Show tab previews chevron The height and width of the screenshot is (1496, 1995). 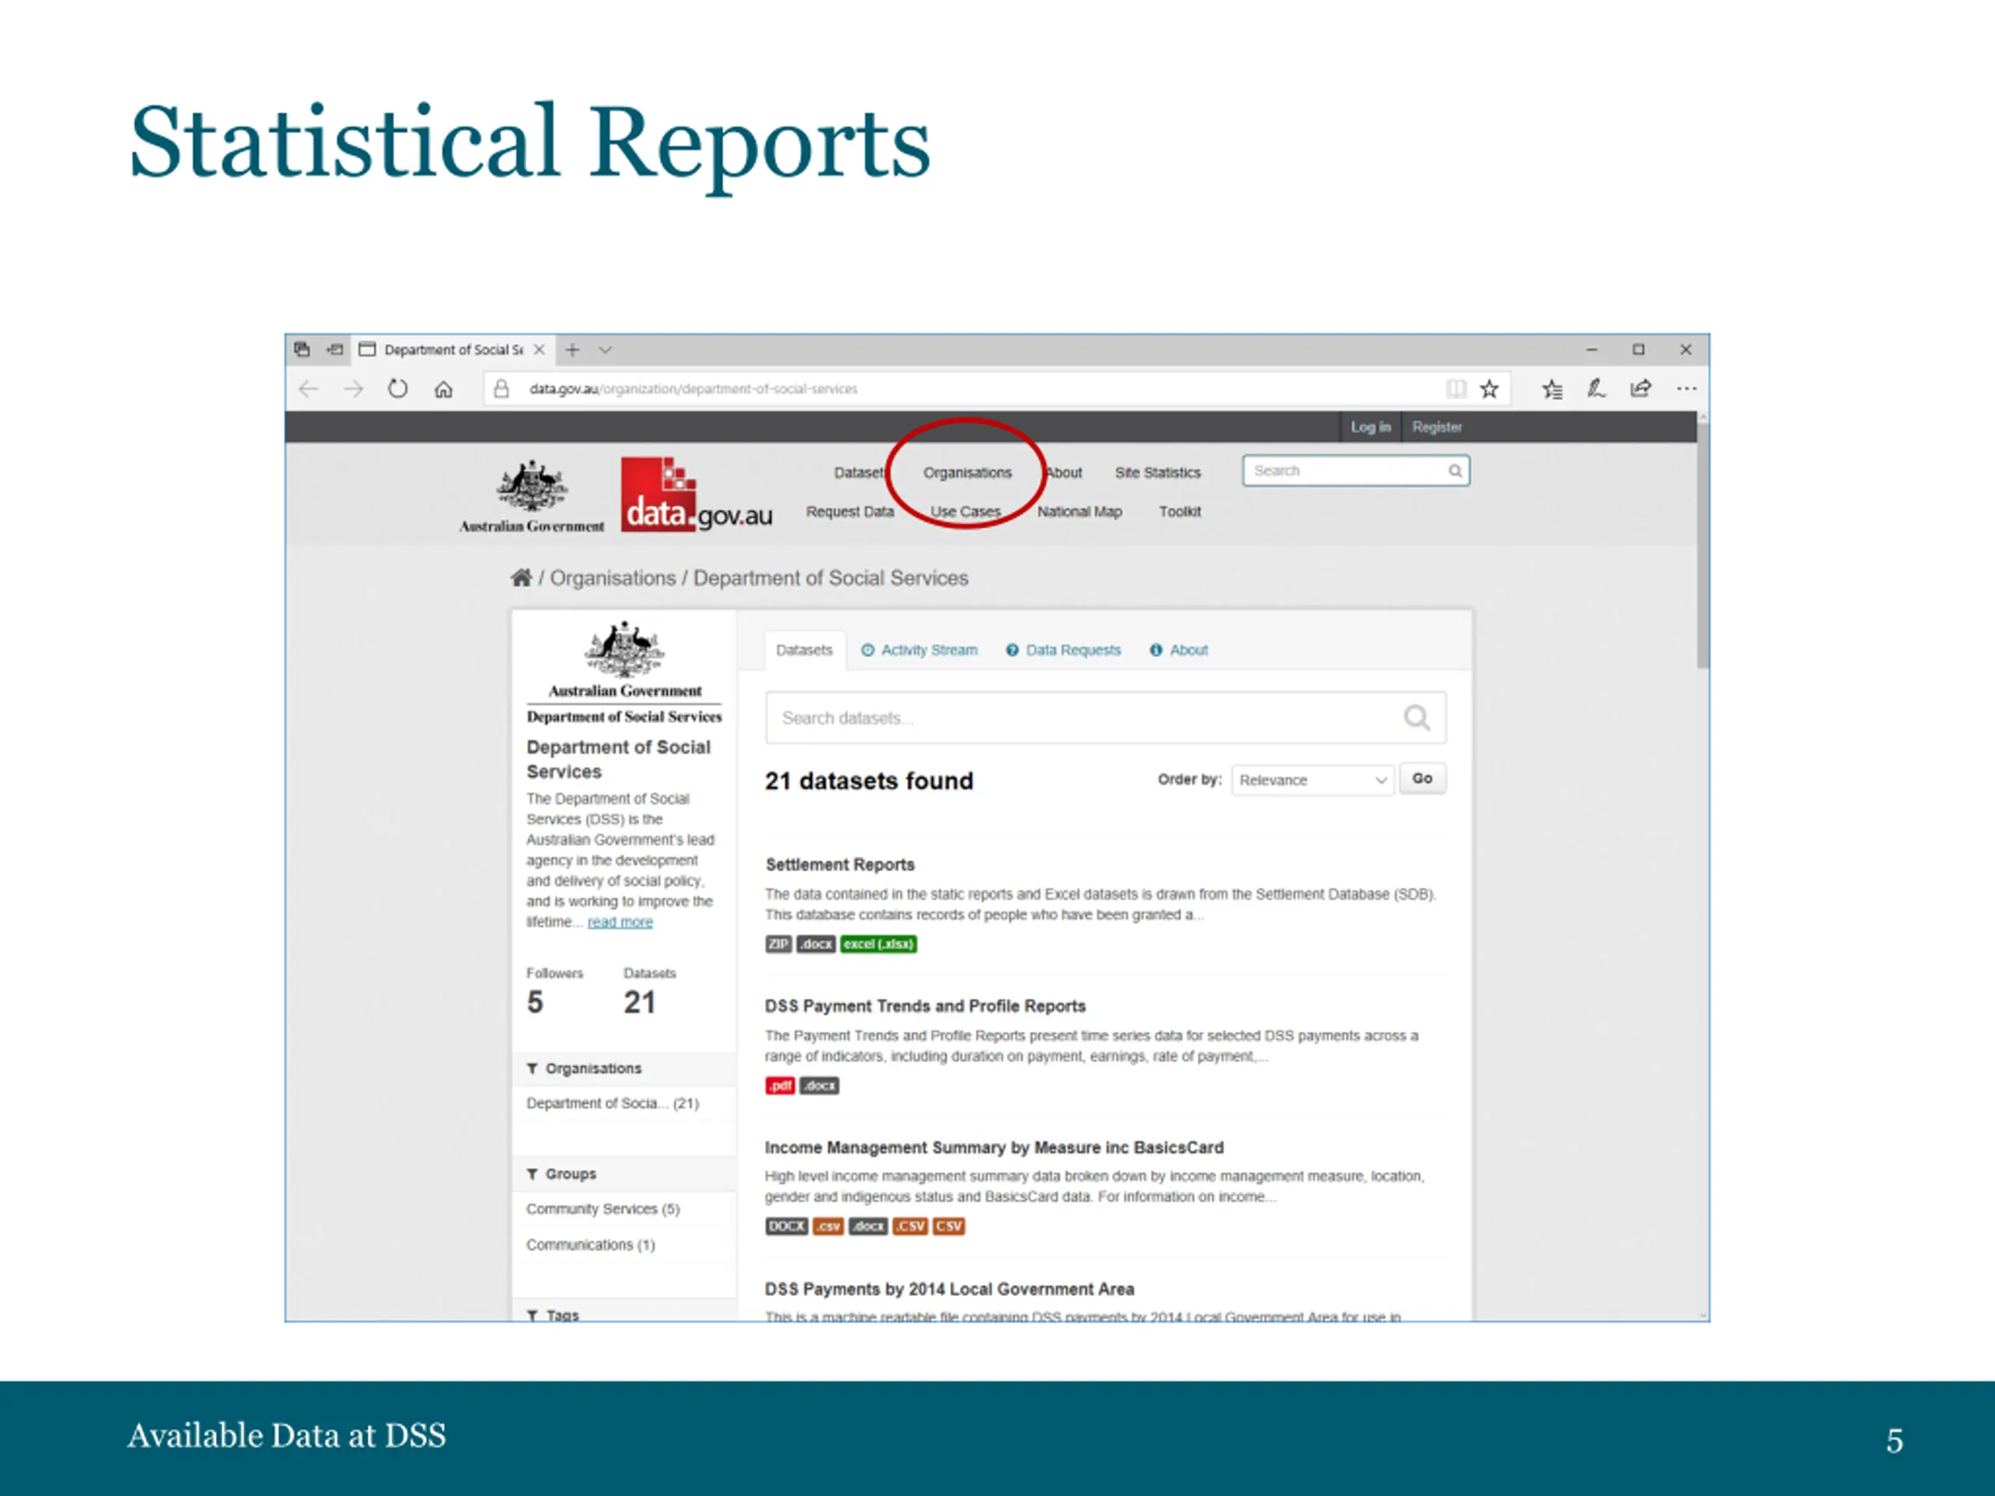tap(606, 350)
